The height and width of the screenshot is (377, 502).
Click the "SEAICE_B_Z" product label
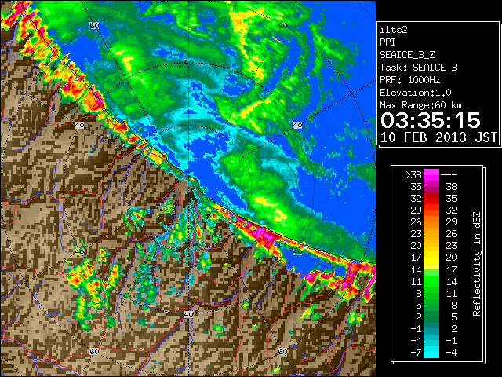407,55
